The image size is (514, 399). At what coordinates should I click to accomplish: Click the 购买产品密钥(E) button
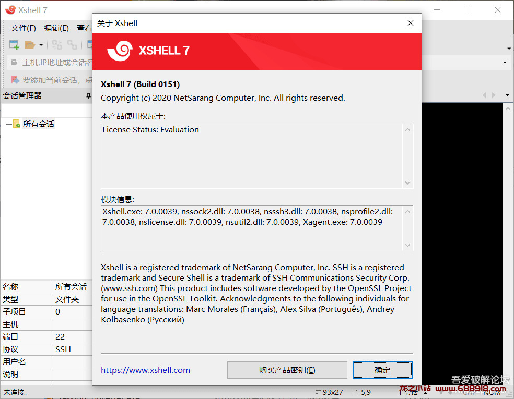(x=287, y=370)
